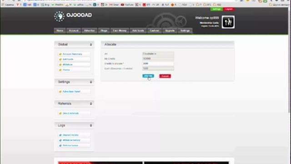Click the Gmail bookmark
The image size is (291, 164).
[x=114, y=5]
